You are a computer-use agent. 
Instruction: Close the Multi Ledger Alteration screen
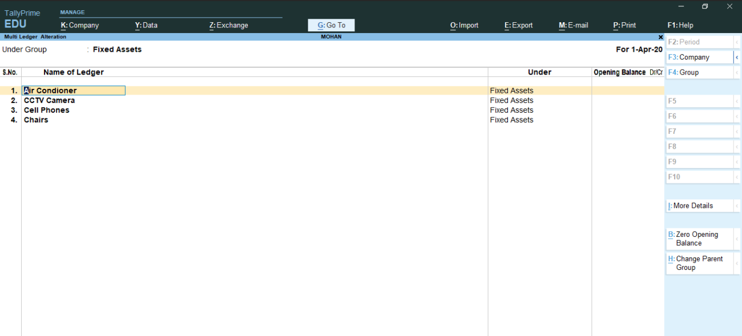pyautogui.click(x=660, y=37)
